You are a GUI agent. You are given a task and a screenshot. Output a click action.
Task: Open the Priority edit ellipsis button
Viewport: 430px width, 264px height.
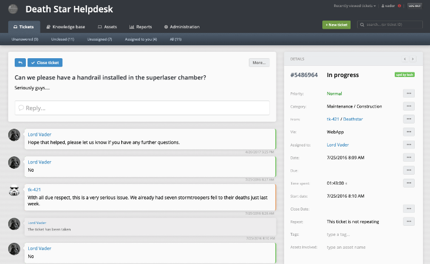pos(409,93)
